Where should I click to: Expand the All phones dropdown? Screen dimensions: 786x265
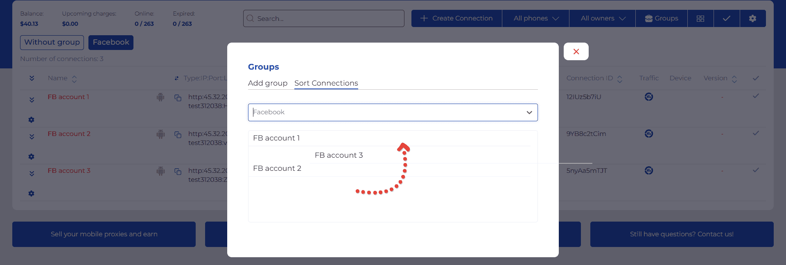[535, 18]
